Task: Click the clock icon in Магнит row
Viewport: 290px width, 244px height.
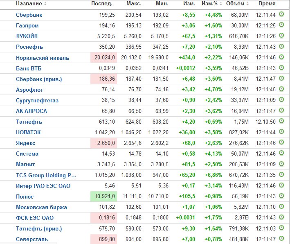Action: pos(281,164)
